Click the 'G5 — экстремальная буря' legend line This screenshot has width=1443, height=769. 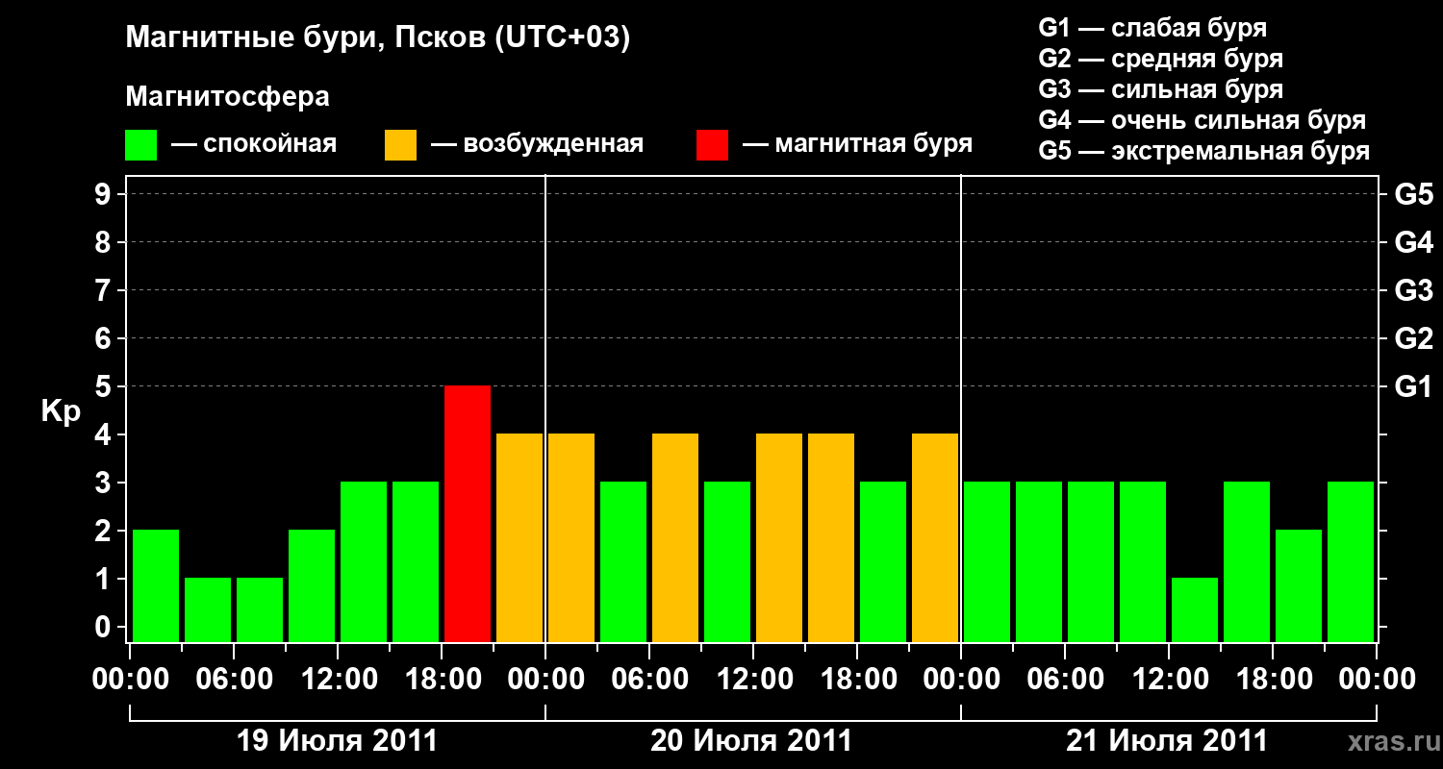coord(1204,151)
